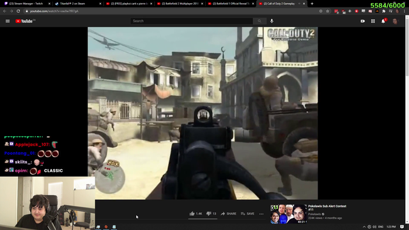Start voice search with the microphone icon
Image resolution: width=409 pixels, height=230 pixels.
point(272,21)
